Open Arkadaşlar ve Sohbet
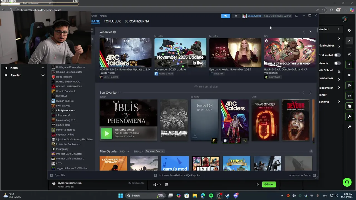 (x=302, y=175)
